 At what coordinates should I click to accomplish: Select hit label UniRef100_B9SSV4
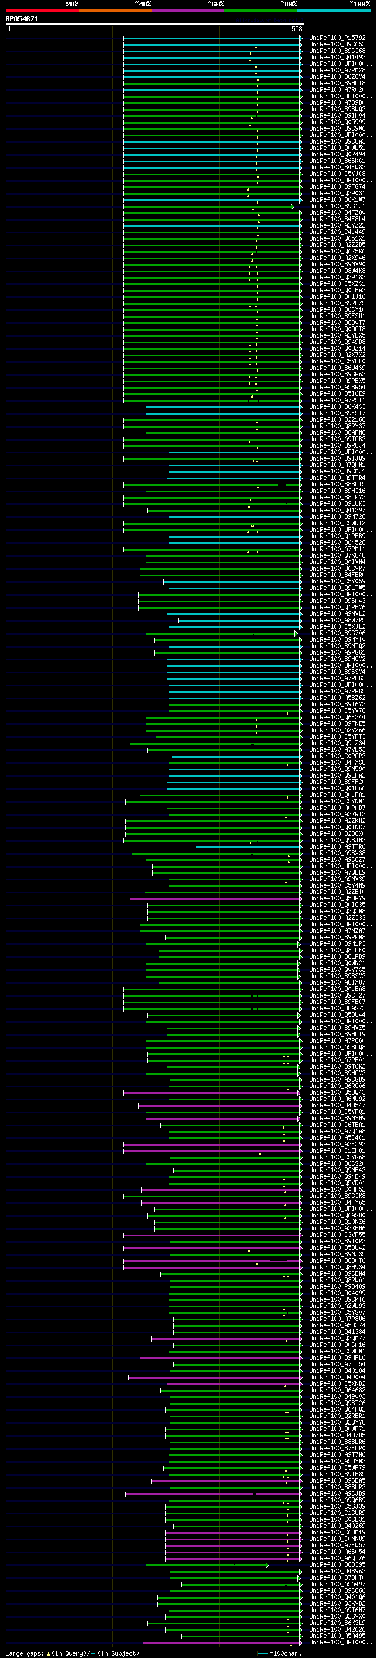pos(337,672)
